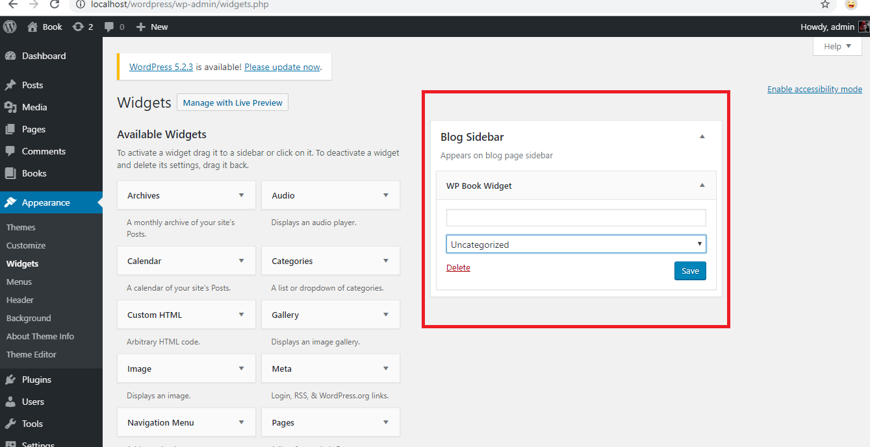Click the updates icon showing 2
The image size is (870, 447).
[x=77, y=27]
